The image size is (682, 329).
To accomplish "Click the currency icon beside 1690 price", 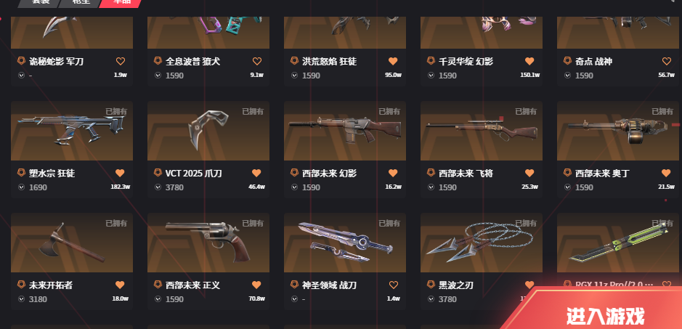I will [21, 187].
